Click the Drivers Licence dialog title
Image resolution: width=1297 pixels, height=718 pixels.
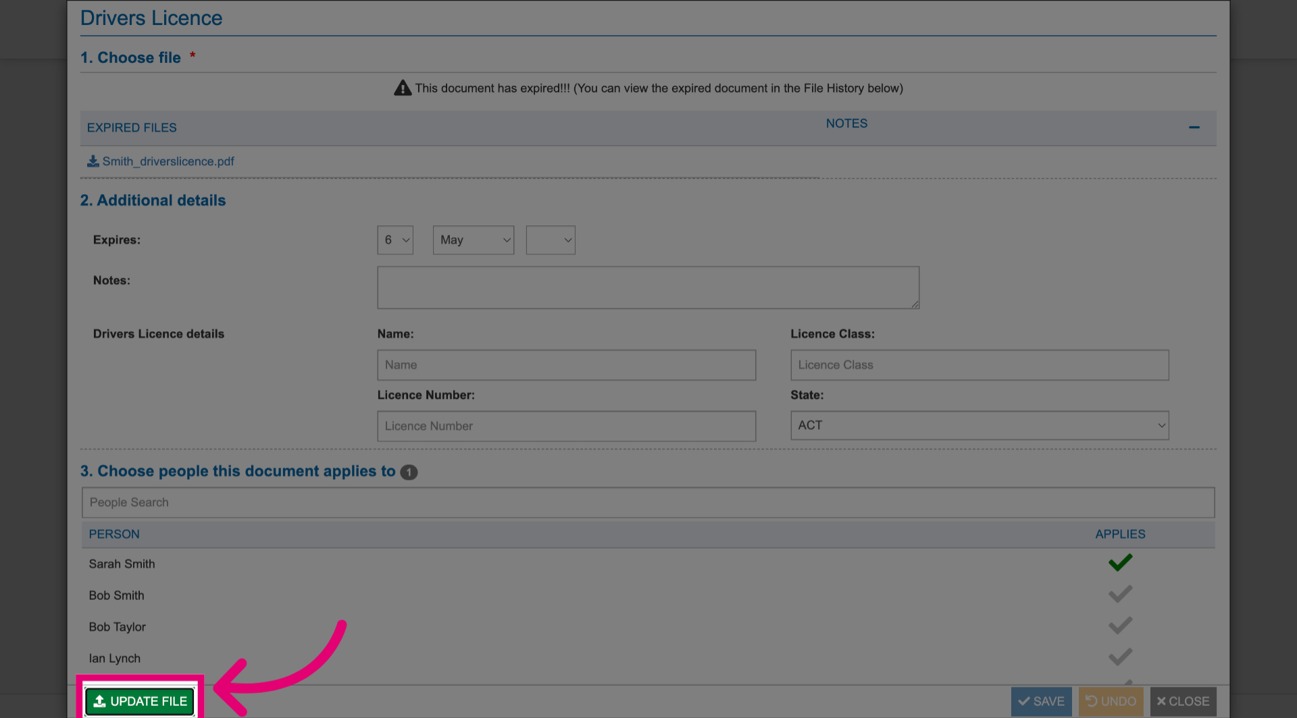pyautogui.click(x=151, y=18)
